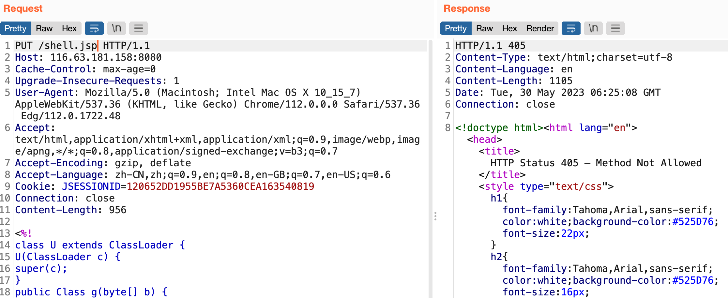Click the Accept-Language header line
The height and width of the screenshot is (298, 728).
coord(203,175)
